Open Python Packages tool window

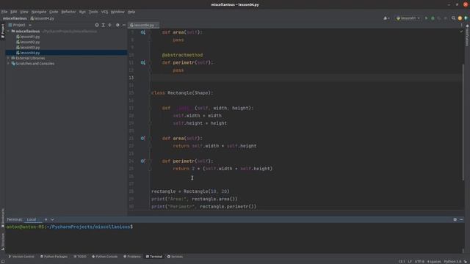pyautogui.click(x=54, y=257)
